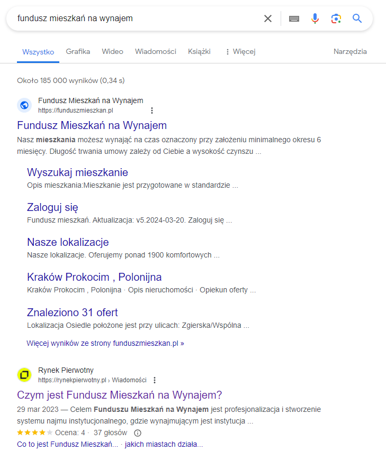Show more results from funduszmieszkan.pl
Screen dimensions: 386x460
(105, 343)
